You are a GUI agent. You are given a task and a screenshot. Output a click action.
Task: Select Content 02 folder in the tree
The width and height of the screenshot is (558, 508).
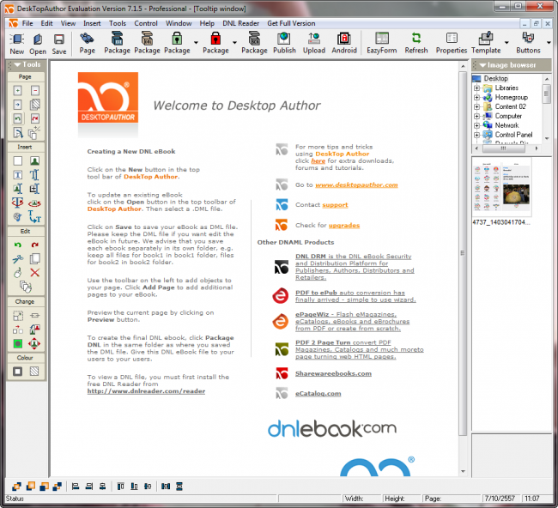(x=510, y=106)
